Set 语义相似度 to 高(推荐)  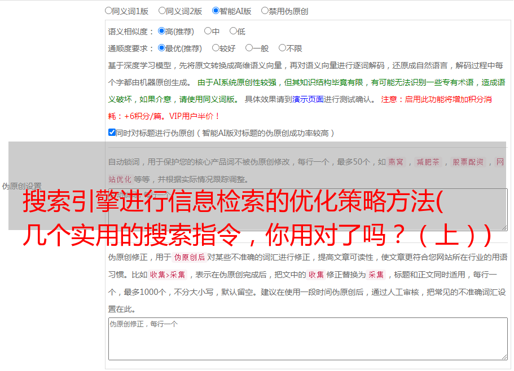(x=161, y=31)
